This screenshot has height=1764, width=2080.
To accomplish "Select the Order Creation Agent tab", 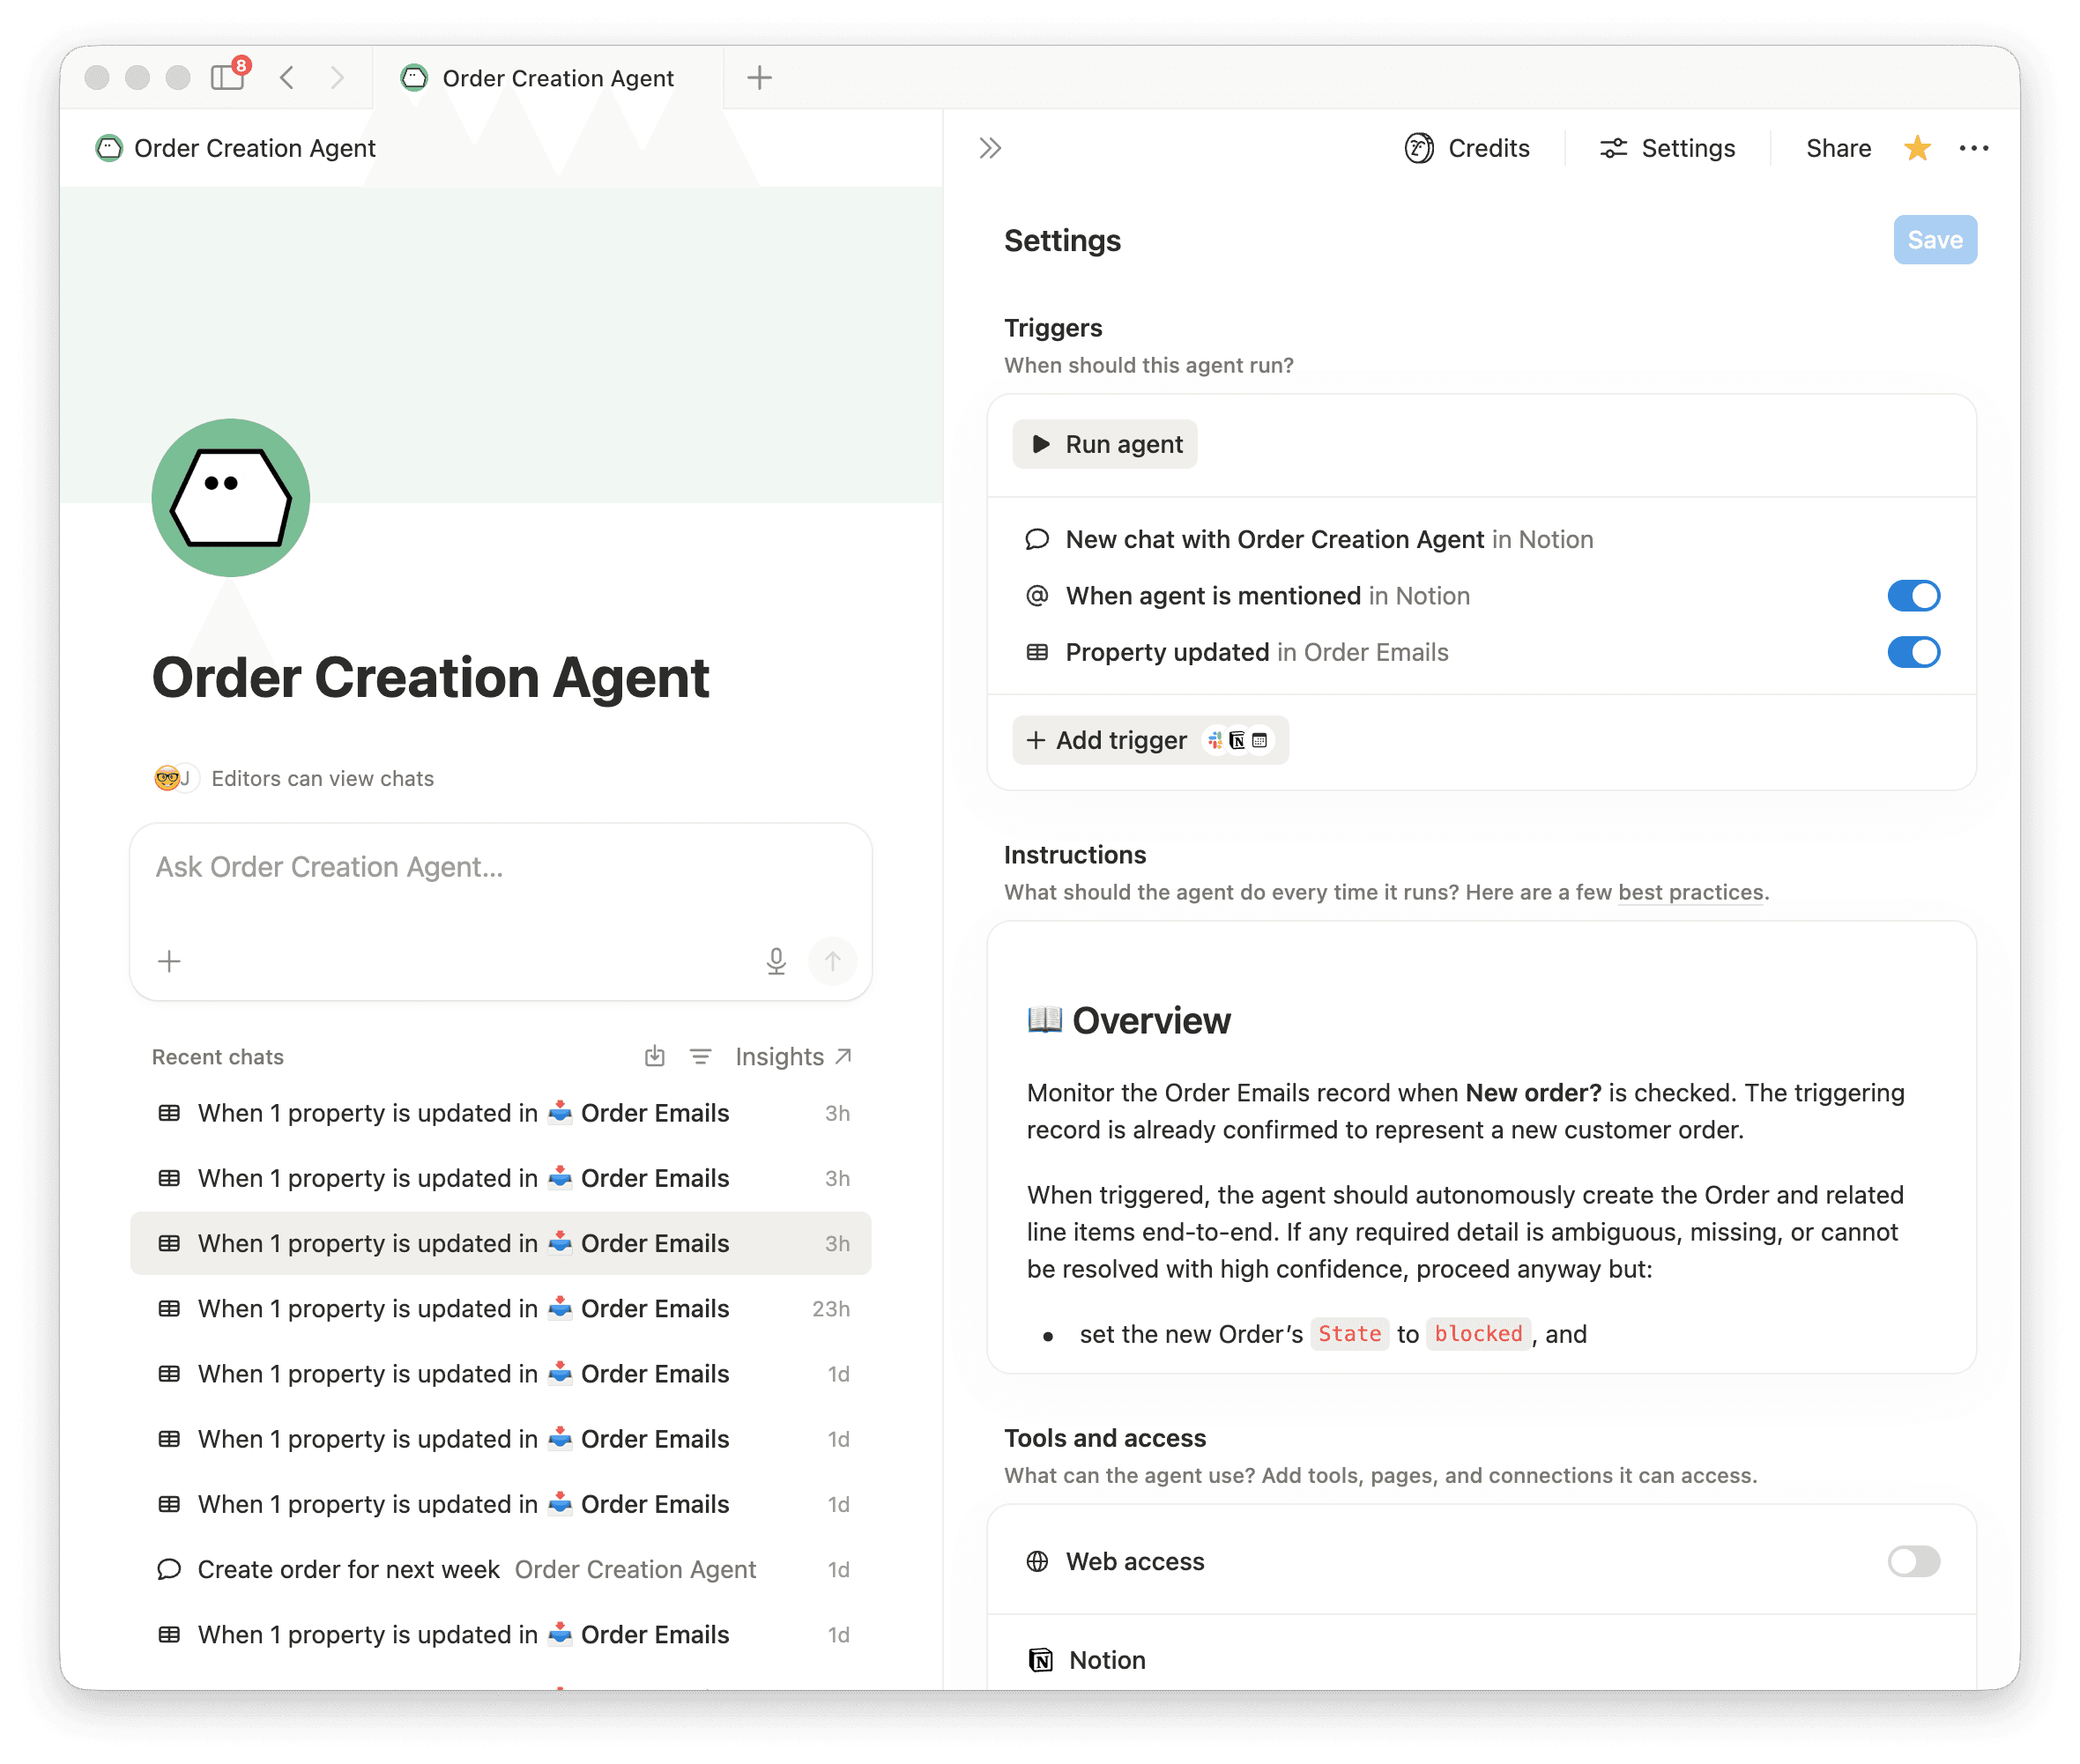I will pyautogui.click(x=547, y=77).
